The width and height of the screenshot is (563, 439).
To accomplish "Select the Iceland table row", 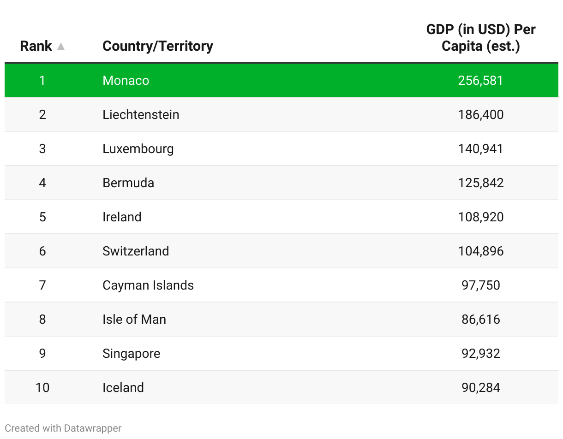I will point(281,387).
